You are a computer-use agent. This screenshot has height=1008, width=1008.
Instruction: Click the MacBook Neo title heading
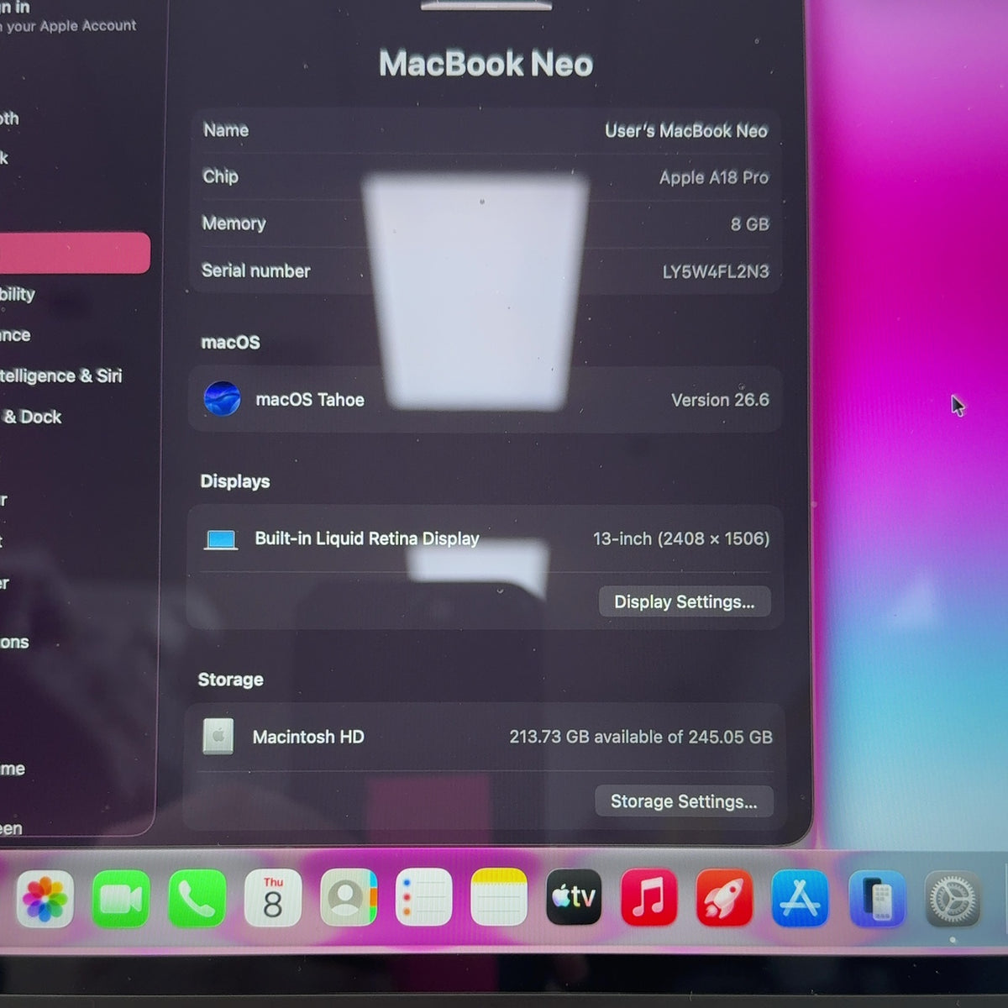coord(486,64)
